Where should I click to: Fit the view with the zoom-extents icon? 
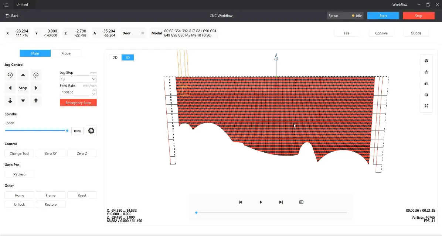[x=426, y=106]
